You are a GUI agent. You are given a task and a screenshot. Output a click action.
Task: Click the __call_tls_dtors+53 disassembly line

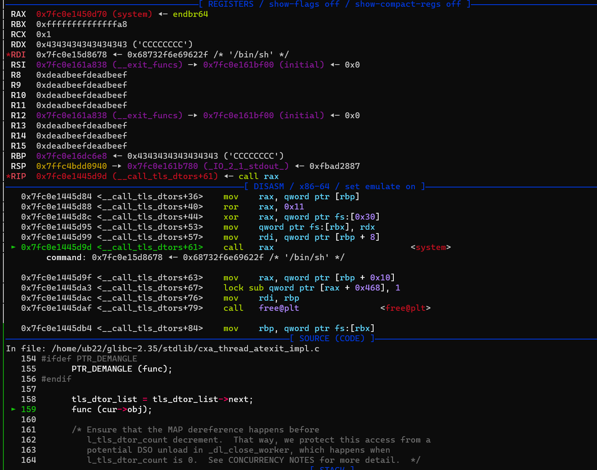(x=198, y=227)
